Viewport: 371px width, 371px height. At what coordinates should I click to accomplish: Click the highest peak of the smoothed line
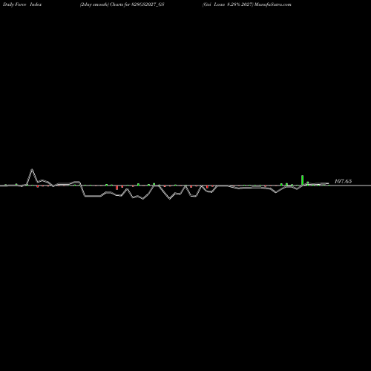click(x=32, y=170)
